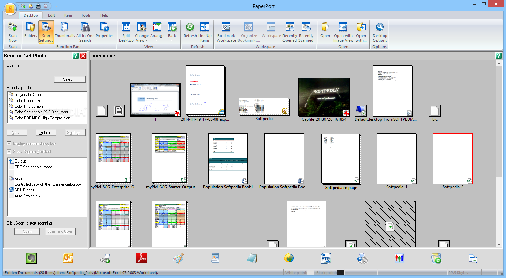Open All-in-One Search

tap(85, 32)
